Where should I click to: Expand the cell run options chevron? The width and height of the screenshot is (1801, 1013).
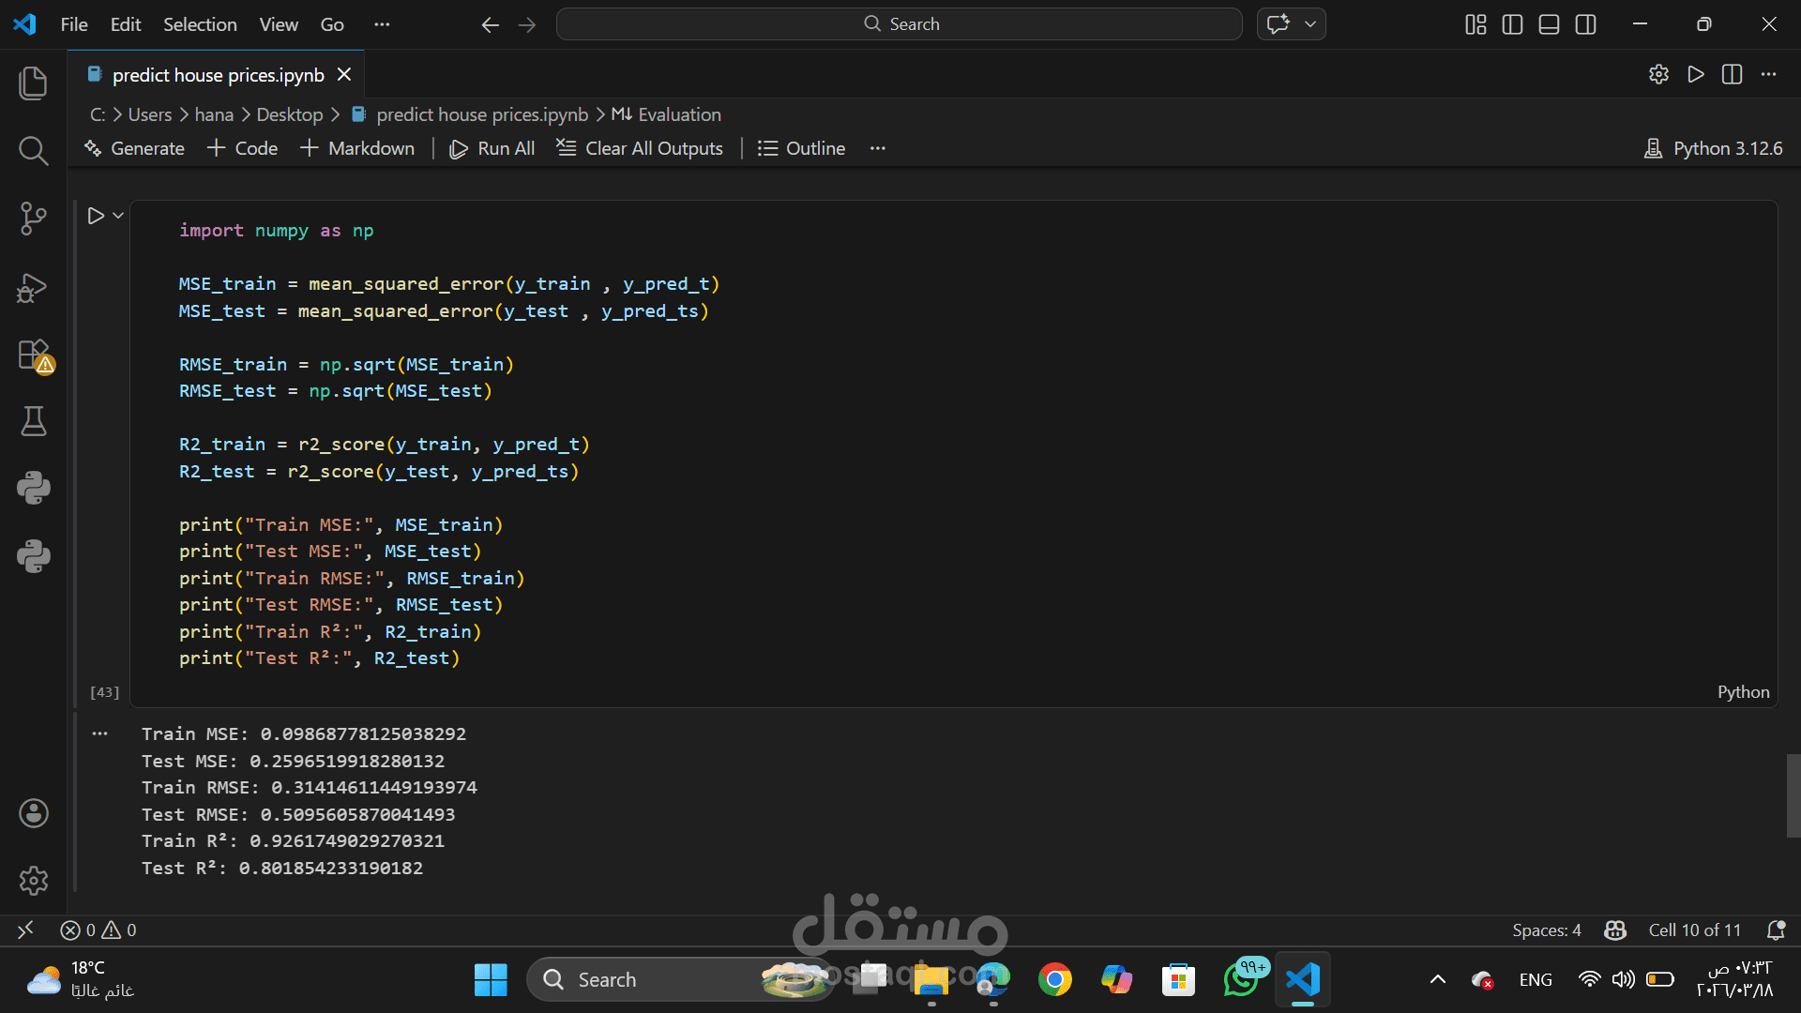[x=118, y=216]
